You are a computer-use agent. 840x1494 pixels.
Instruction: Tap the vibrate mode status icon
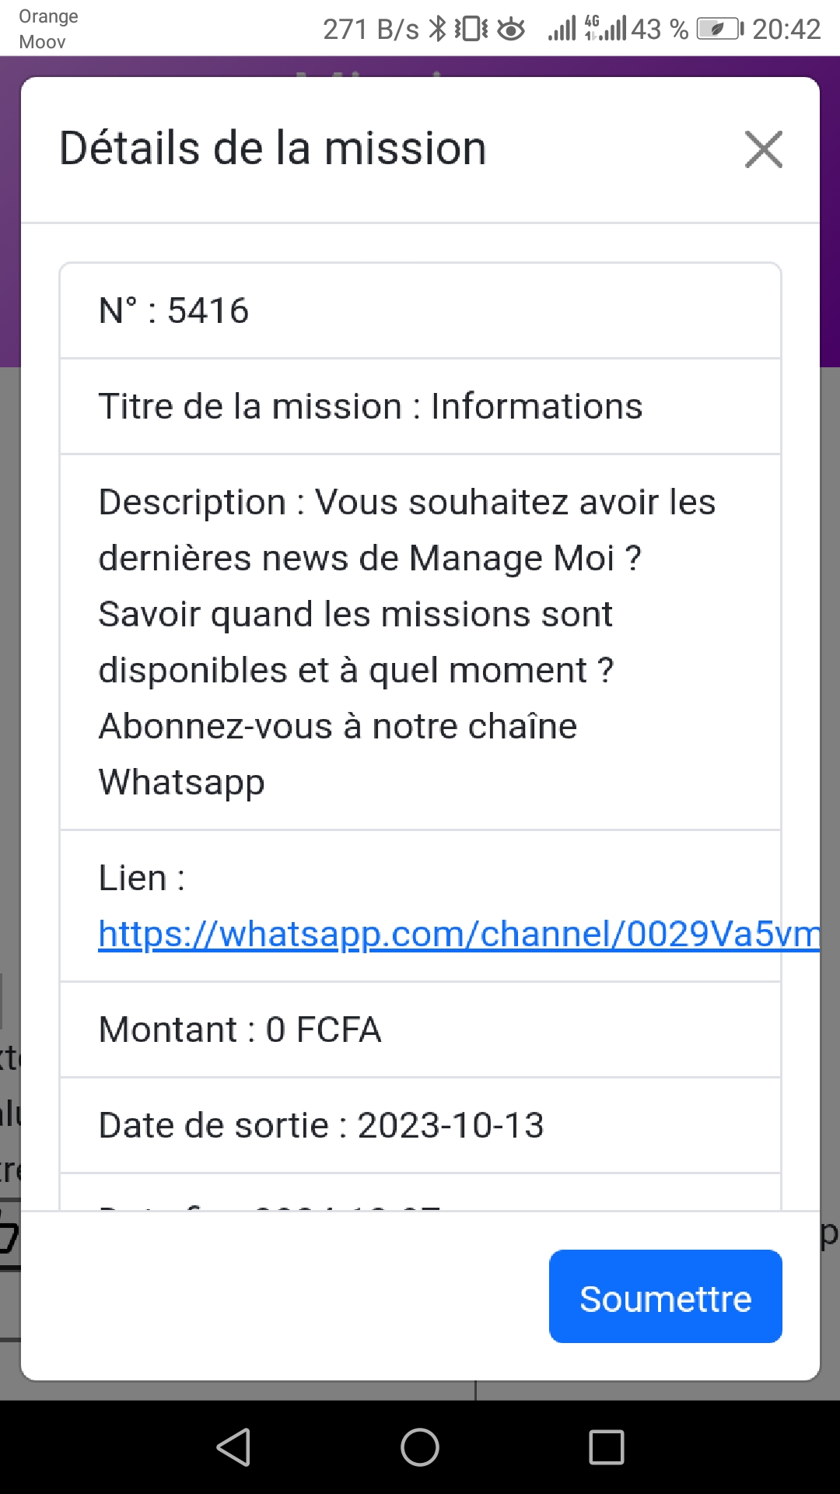(471, 30)
